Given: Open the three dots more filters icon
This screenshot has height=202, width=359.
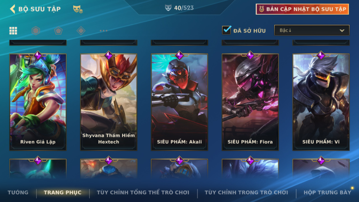Looking at the screenshot, I should (x=103, y=31).
